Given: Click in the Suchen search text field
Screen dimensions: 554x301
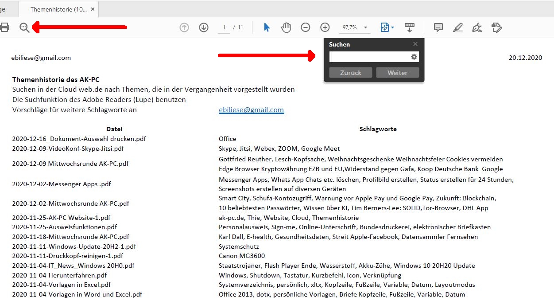Looking at the screenshot, I should (370, 57).
